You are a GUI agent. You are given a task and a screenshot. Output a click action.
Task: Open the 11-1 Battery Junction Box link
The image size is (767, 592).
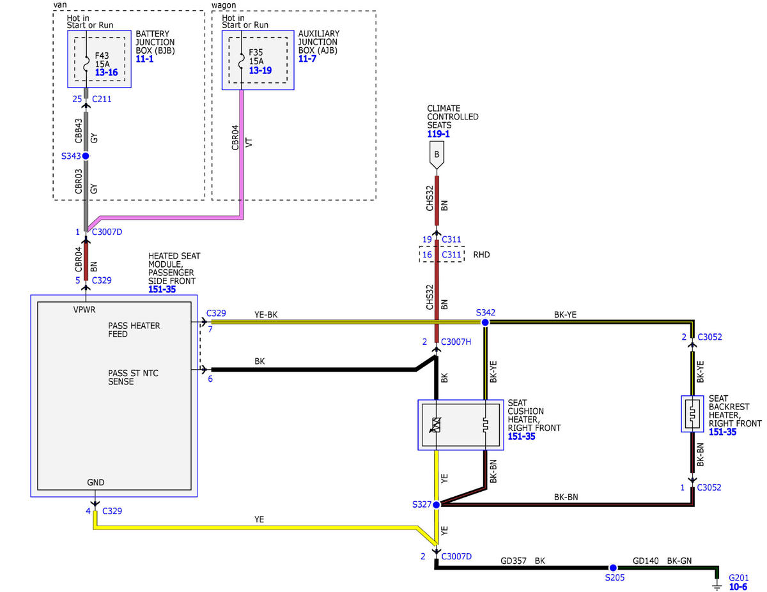click(144, 58)
